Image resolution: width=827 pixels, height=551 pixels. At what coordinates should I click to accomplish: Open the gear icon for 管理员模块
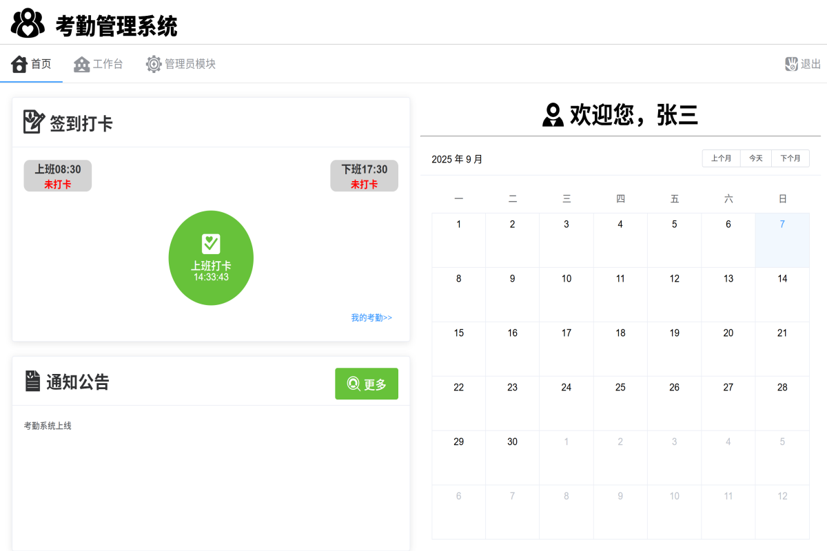(x=153, y=63)
